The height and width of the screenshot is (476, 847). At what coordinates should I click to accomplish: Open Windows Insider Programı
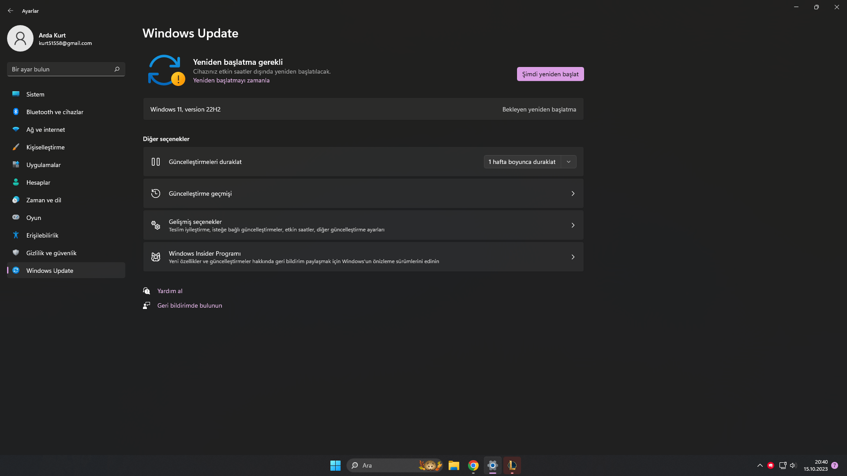364,257
